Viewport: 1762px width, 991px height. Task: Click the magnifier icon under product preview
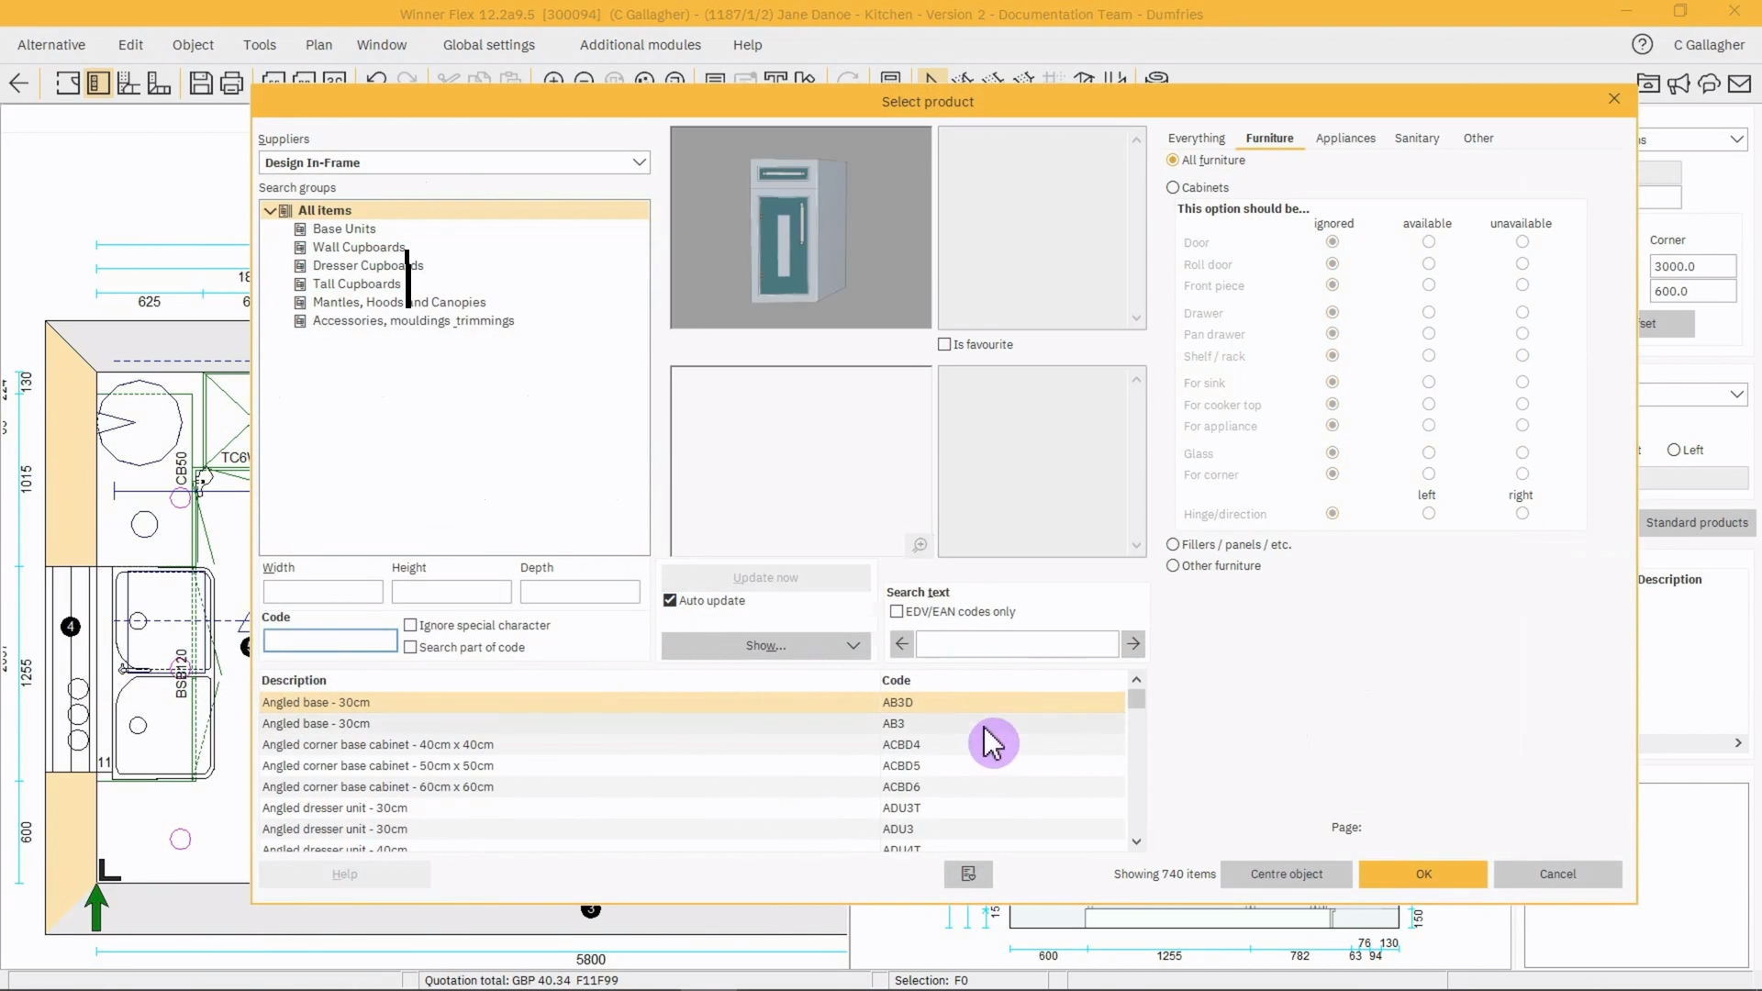pos(920,545)
